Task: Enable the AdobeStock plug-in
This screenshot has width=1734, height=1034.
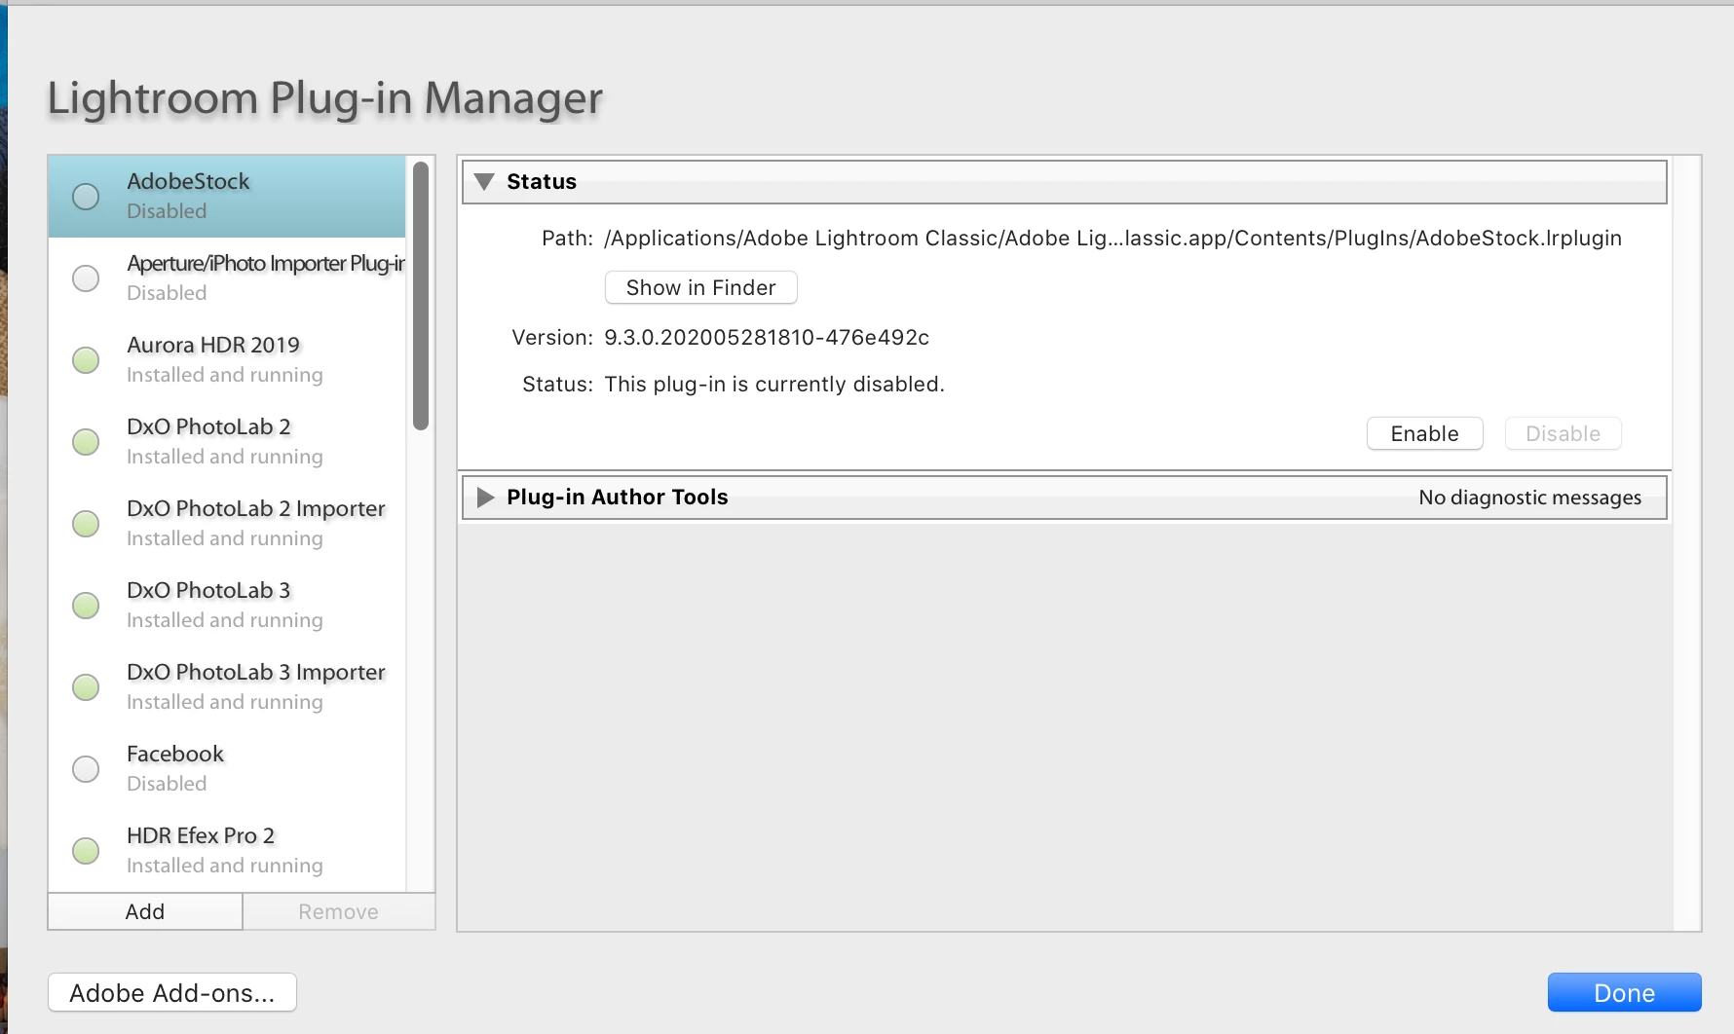Action: click(1424, 434)
